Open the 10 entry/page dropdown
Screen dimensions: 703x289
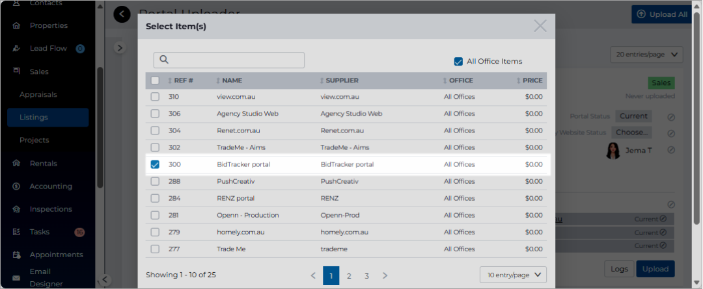pos(514,275)
